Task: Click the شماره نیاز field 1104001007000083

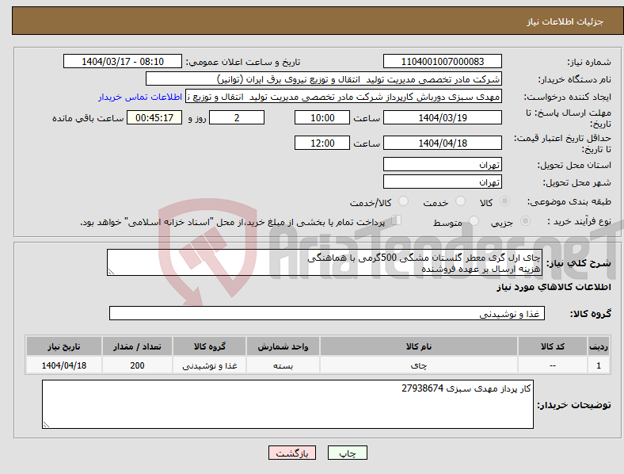Action: (442, 61)
